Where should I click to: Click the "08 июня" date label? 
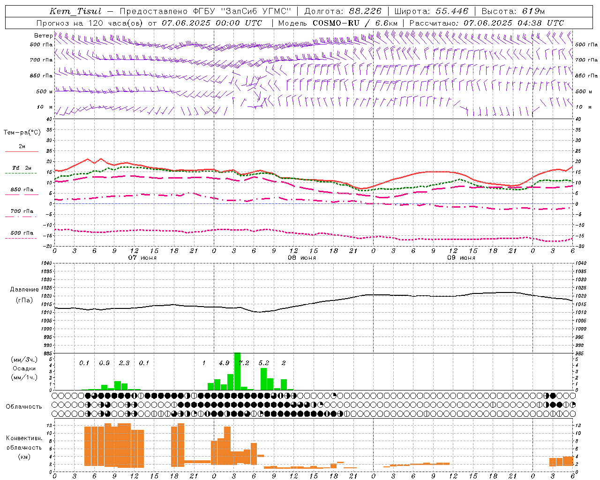(x=302, y=258)
